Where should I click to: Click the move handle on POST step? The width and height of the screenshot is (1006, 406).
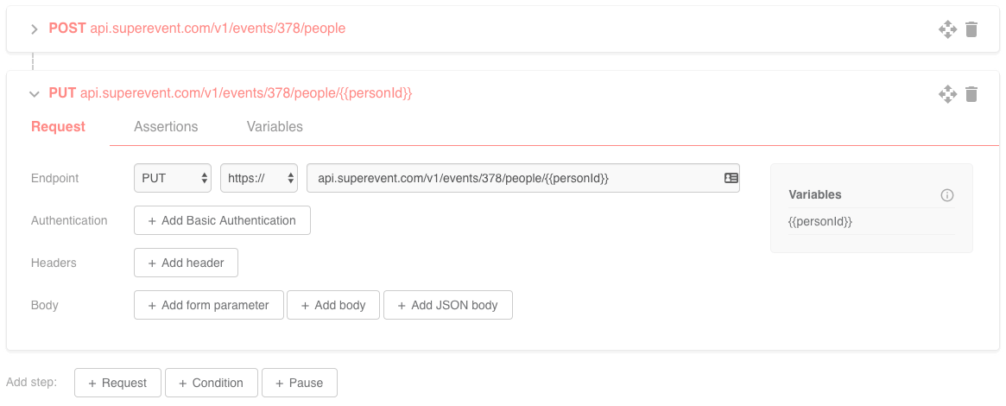coord(947,29)
